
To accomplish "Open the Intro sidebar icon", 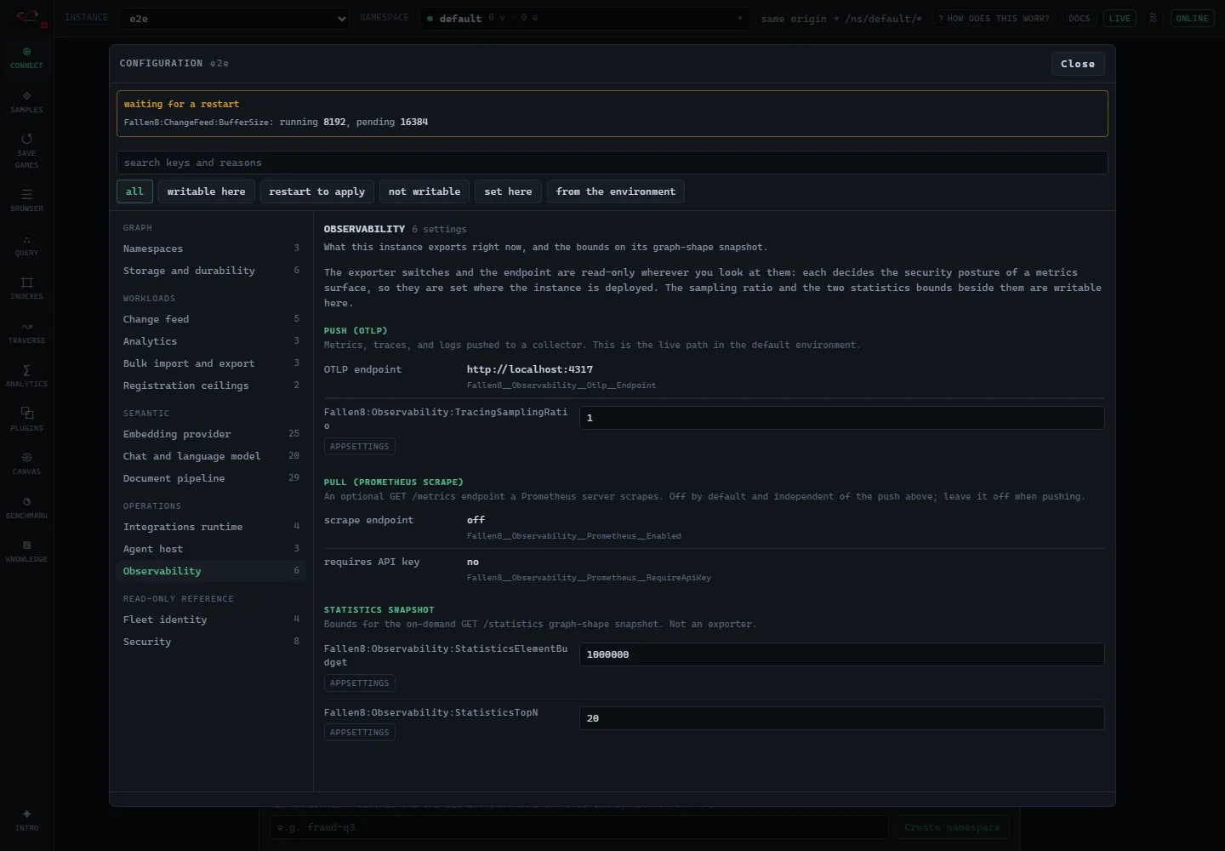I will tap(26, 820).
